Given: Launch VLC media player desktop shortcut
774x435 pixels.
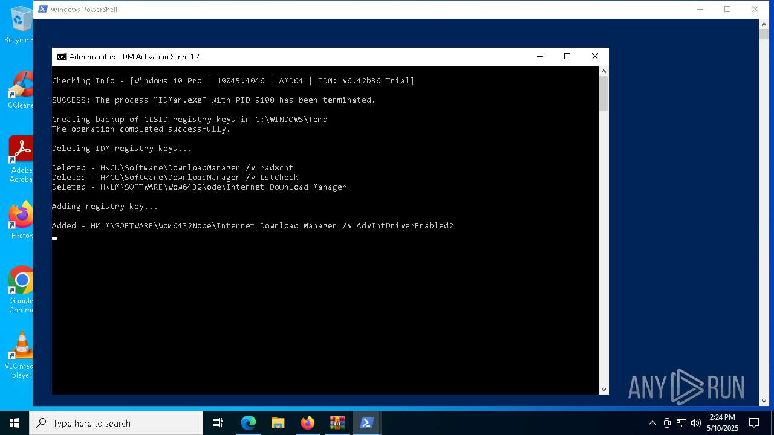Looking at the screenshot, I should pyautogui.click(x=21, y=355).
